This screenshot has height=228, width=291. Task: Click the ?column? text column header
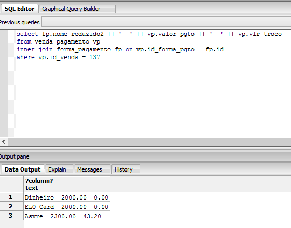pos(67,184)
